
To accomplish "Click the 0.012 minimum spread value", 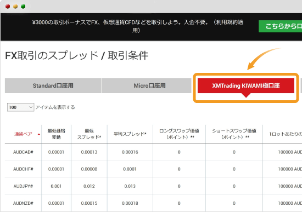I will (89, 186).
